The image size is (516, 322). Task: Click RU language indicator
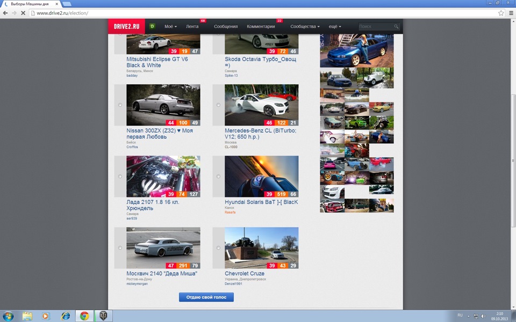[x=460, y=316]
